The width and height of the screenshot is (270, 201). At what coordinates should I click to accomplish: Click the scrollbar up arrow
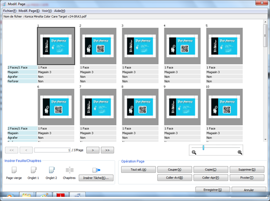(265, 22)
